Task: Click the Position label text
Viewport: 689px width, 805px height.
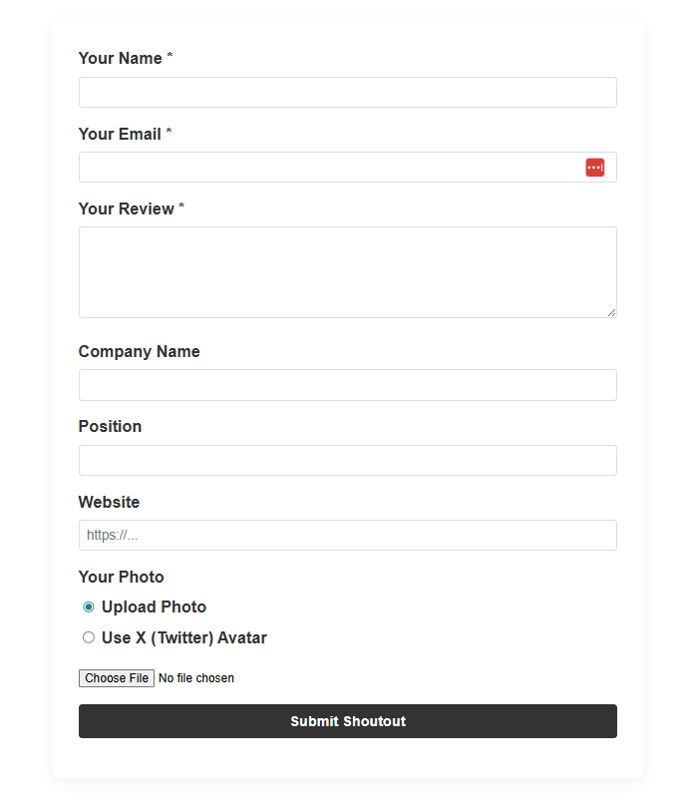Action: point(110,426)
